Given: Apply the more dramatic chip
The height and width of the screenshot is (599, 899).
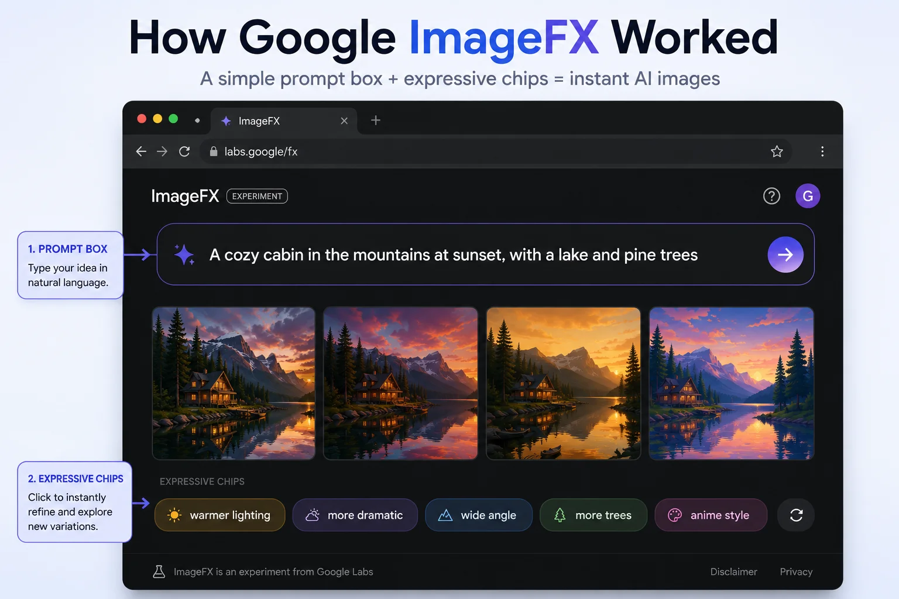Looking at the screenshot, I should click(x=355, y=515).
